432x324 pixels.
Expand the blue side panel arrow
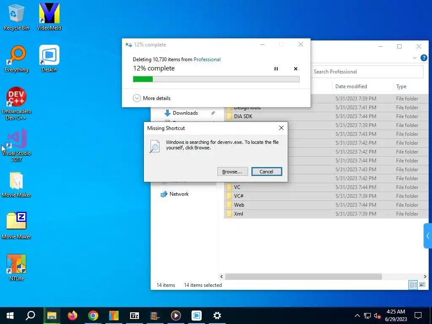point(428,236)
